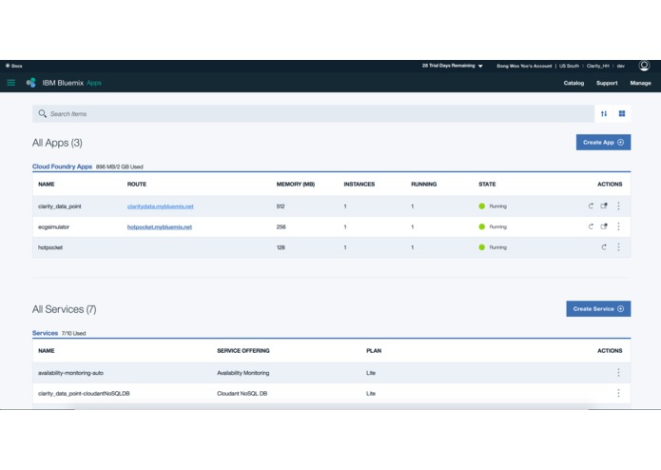The width and height of the screenshot is (661, 470).
Task: Open hotpocket.mybluemix.net route link
Action: click(160, 227)
